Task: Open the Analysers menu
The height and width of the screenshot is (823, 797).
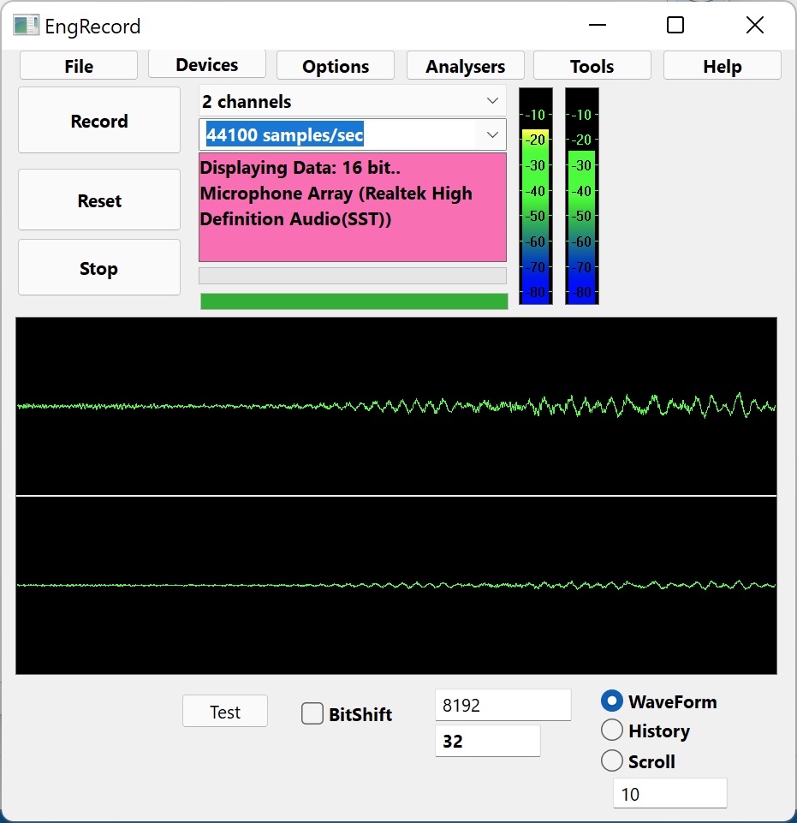Action: point(466,66)
